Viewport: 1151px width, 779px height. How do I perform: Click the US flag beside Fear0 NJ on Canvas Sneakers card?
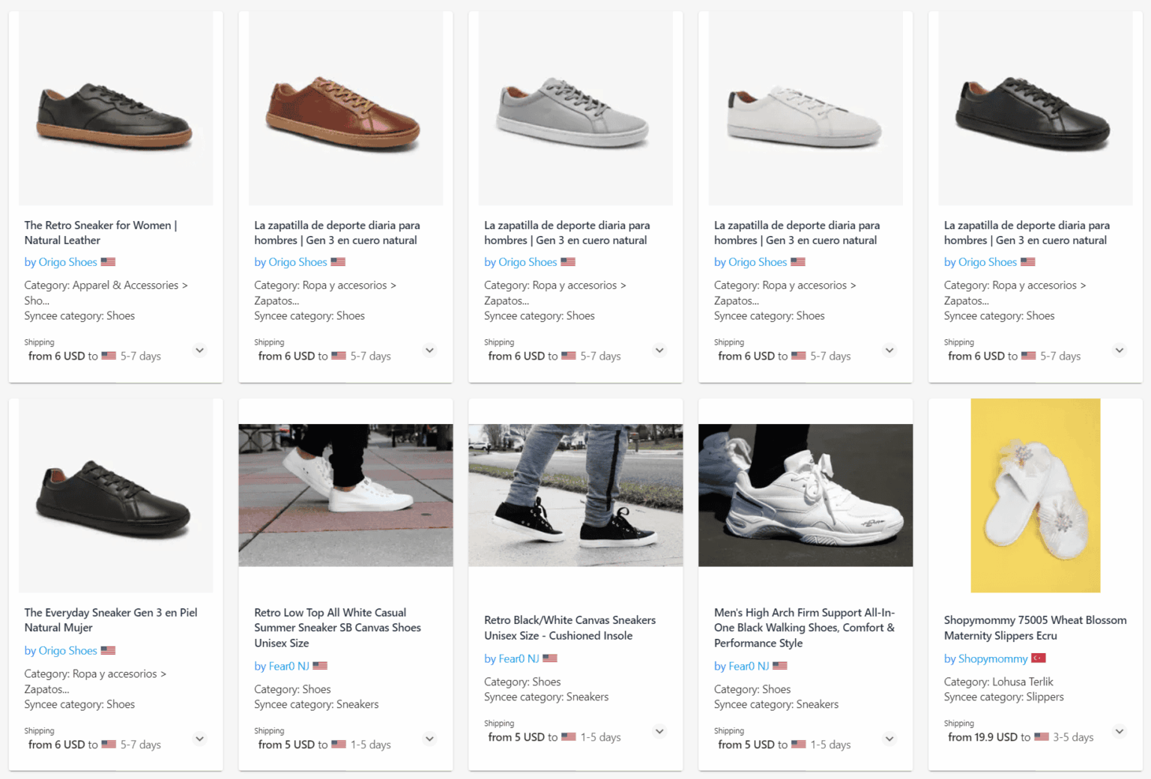[x=550, y=658]
